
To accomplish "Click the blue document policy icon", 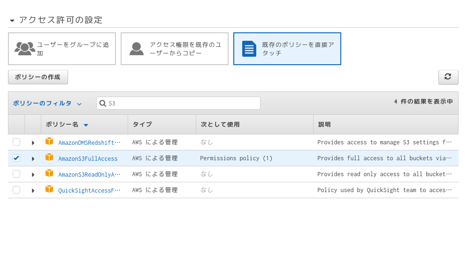I will [249, 49].
